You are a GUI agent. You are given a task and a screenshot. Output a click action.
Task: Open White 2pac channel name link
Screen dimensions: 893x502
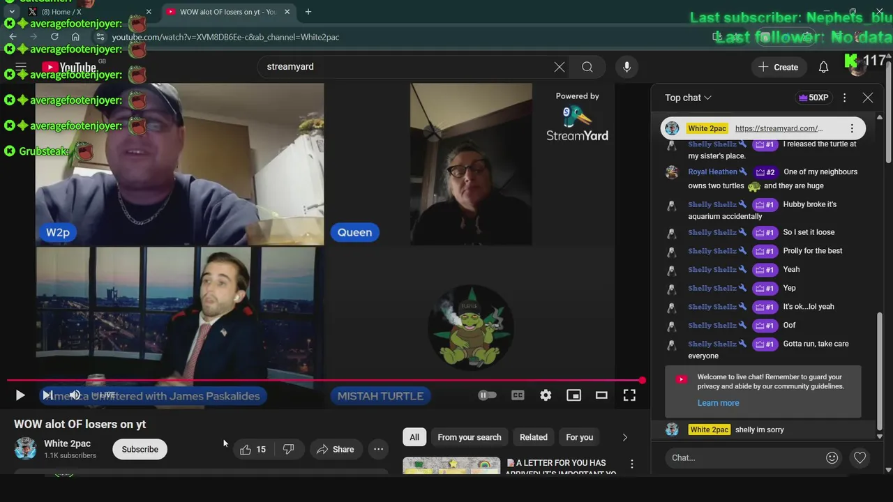click(67, 443)
